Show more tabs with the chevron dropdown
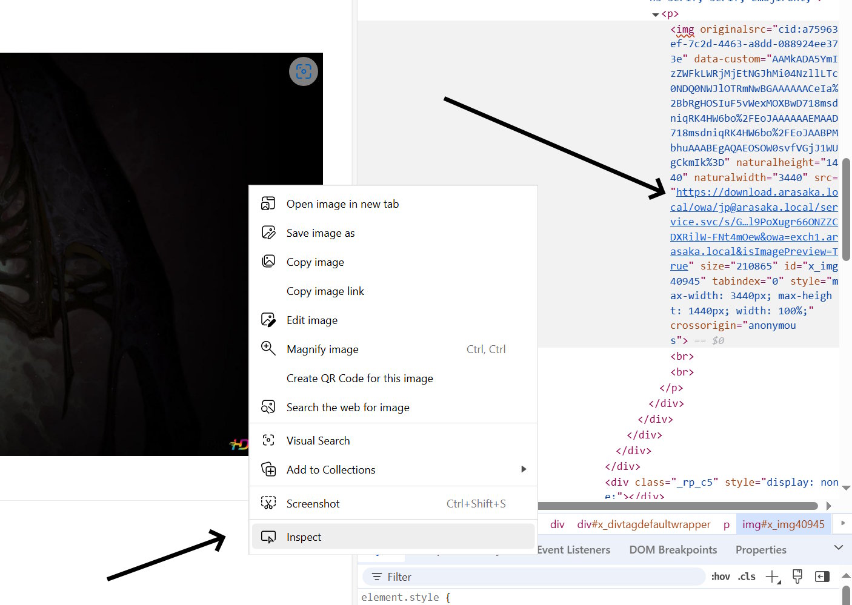Image resolution: width=852 pixels, height=605 pixels. tap(839, 548)
